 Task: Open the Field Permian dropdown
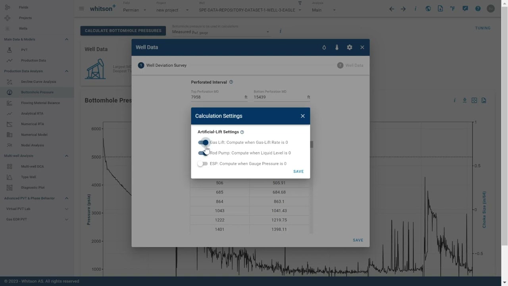pyautogui.click(x=135, y=10)
